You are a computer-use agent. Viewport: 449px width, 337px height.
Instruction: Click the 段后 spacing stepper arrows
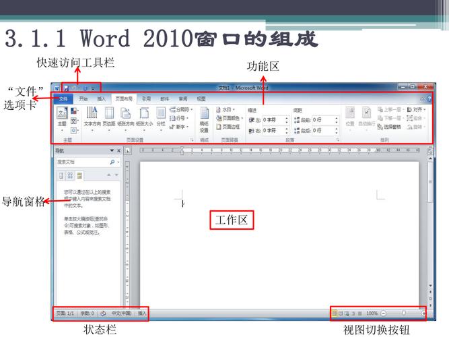[337, 131]
